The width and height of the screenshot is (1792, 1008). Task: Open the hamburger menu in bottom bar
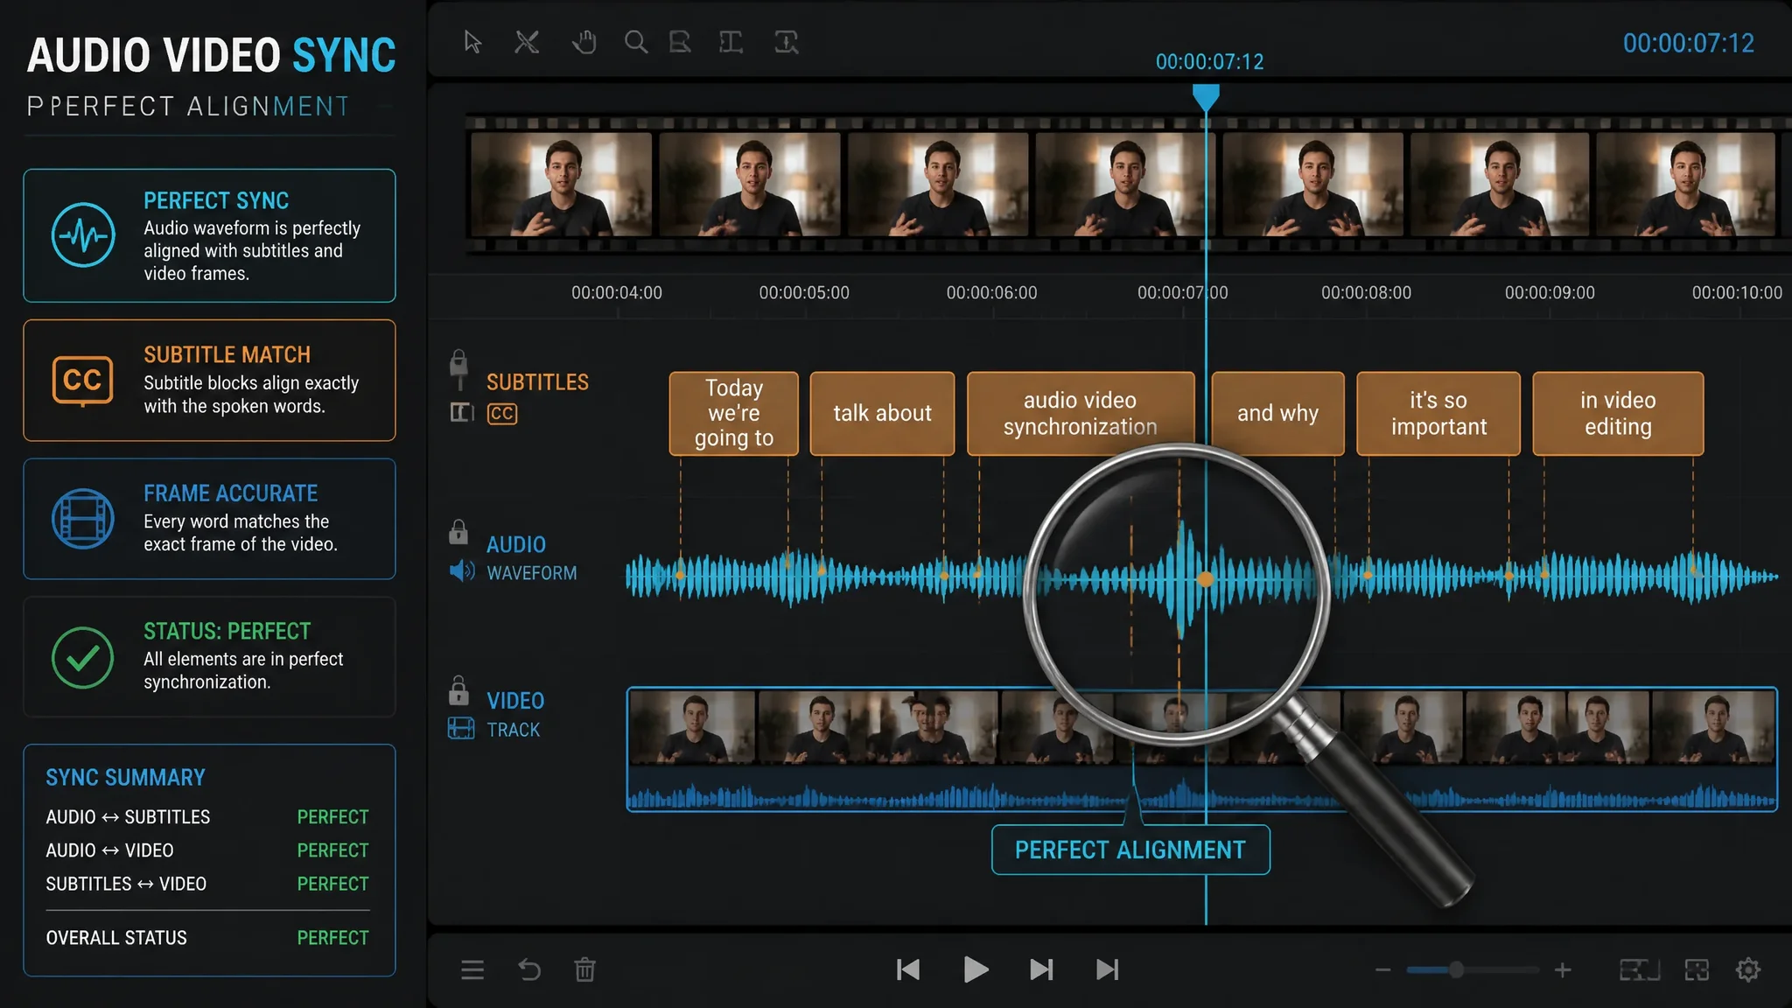coord(472,969)
